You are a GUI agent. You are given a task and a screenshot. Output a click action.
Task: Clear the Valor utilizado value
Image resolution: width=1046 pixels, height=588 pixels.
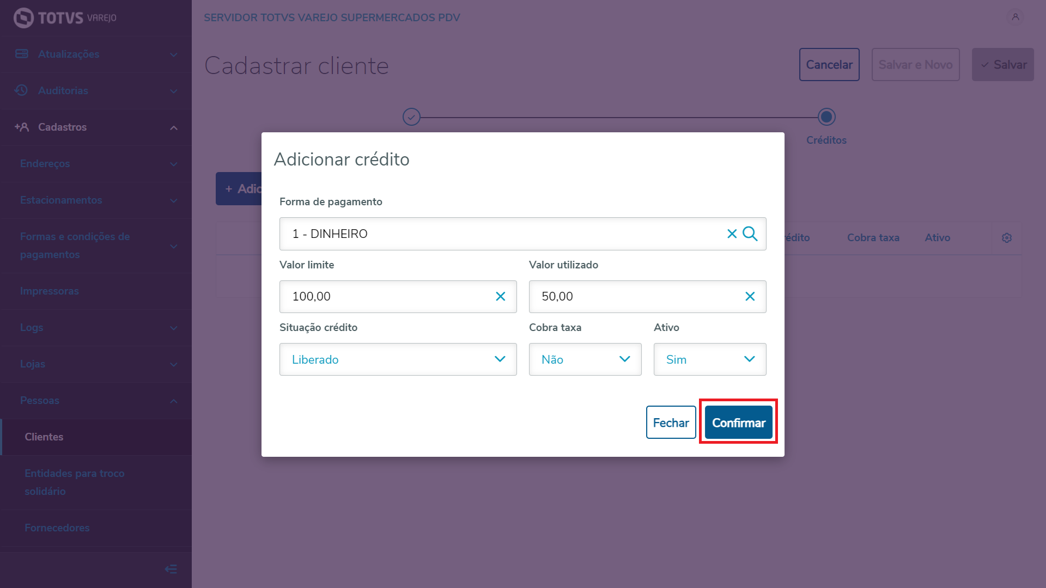point(750,296)
